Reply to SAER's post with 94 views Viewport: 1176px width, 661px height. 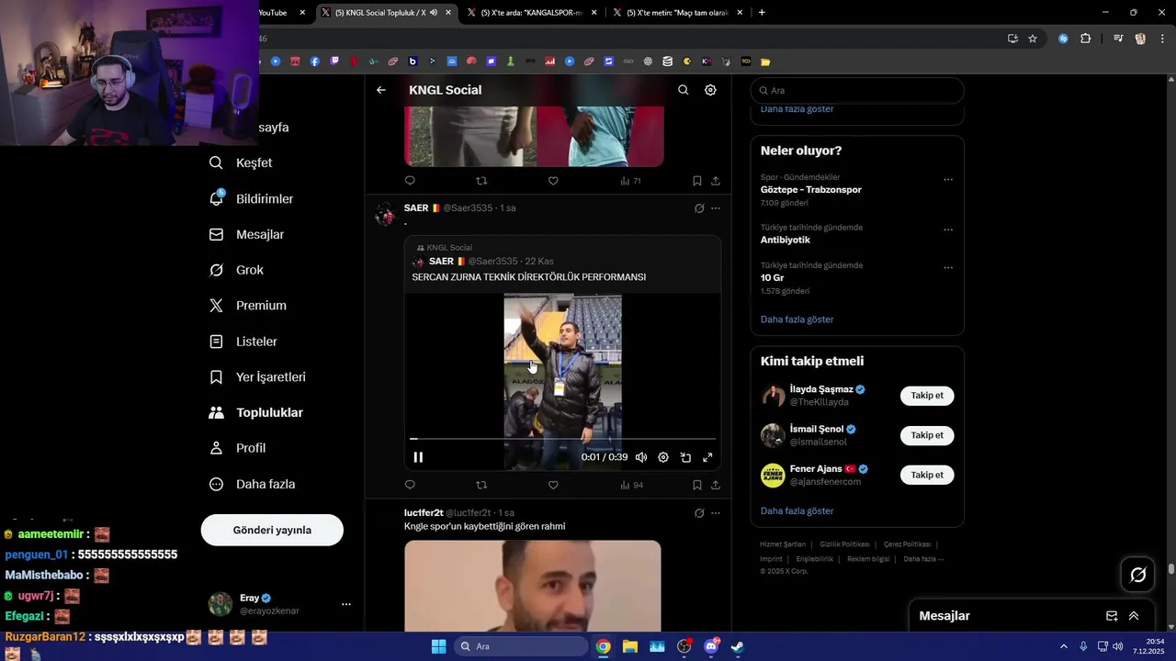click(410, 485)
